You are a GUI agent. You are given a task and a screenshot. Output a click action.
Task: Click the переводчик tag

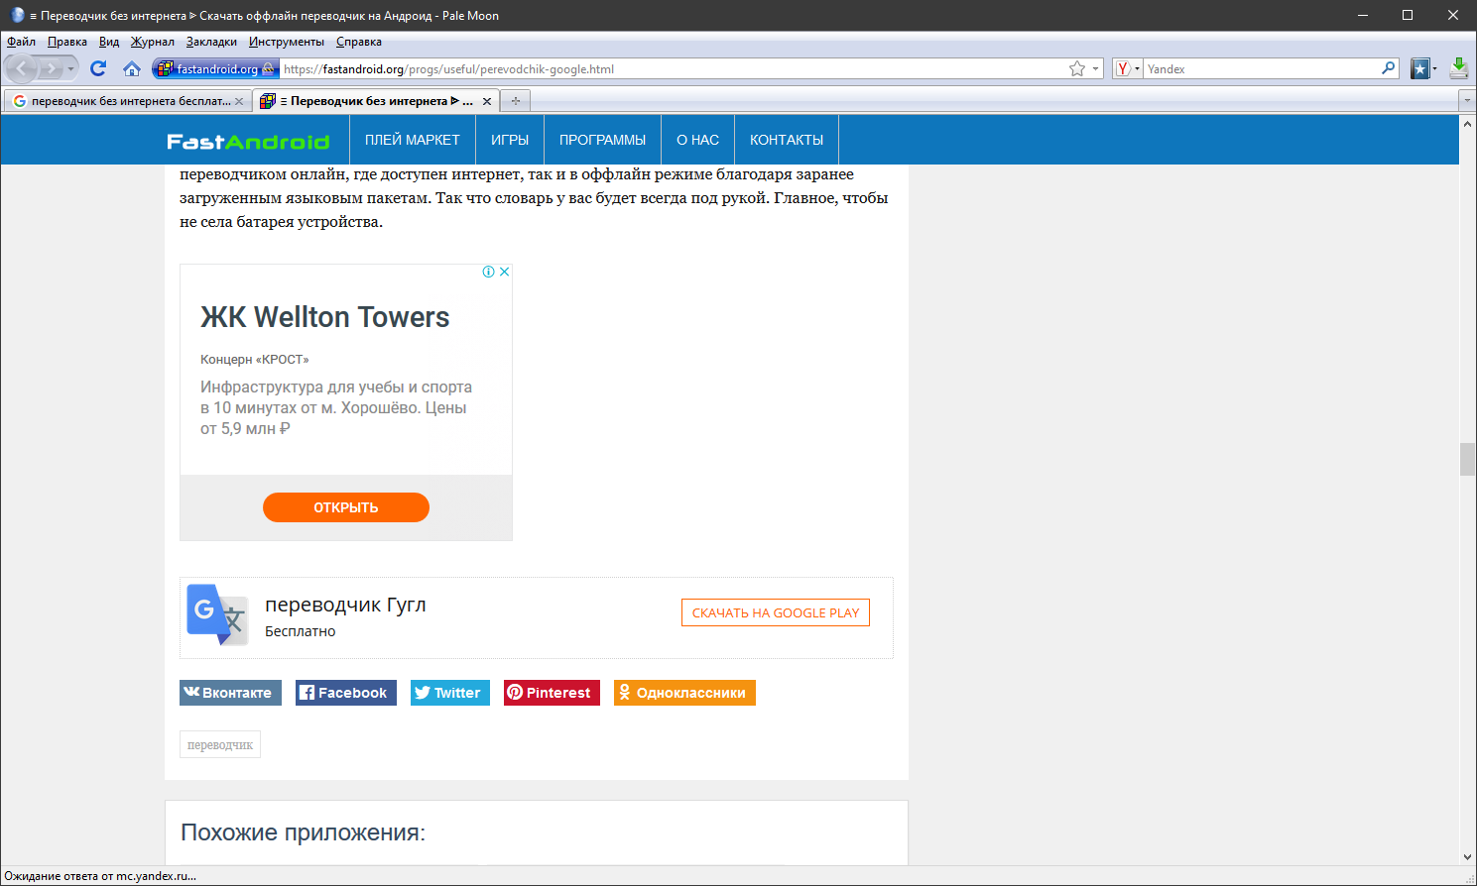point(220,744)
